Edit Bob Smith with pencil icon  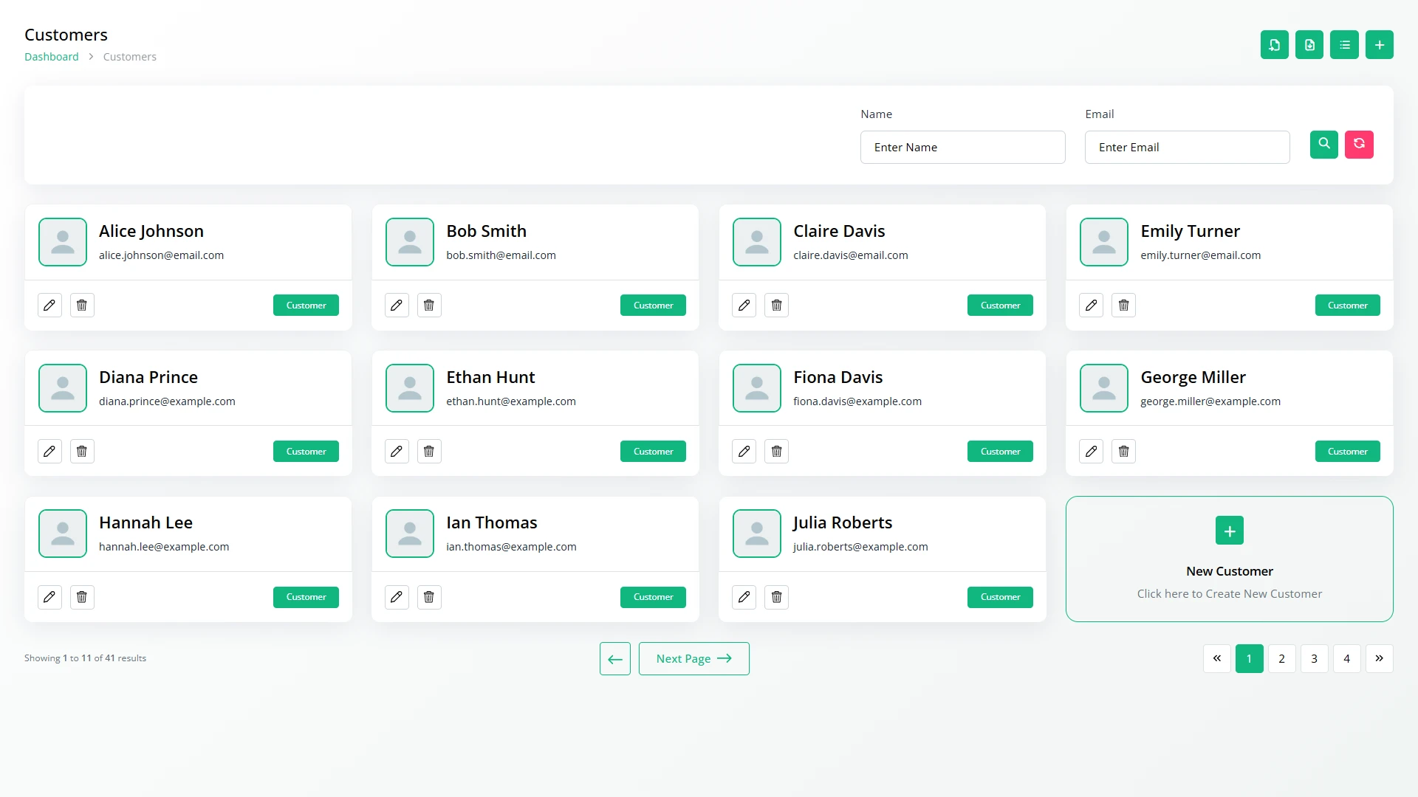[x=397, y=306]
